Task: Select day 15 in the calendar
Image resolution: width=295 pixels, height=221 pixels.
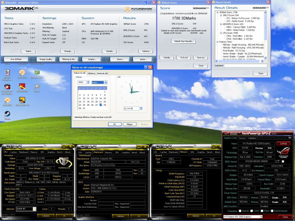Action: coord(105,98)
